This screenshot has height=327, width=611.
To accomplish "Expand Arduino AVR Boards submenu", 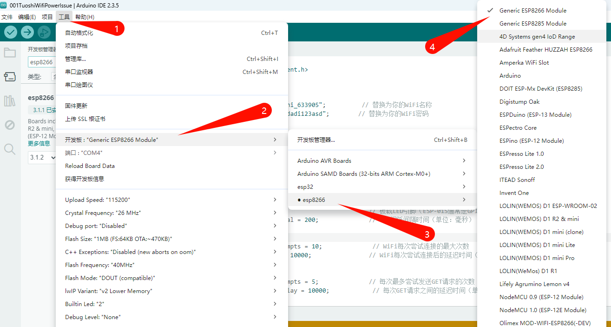I will click(x=382, y=161).
